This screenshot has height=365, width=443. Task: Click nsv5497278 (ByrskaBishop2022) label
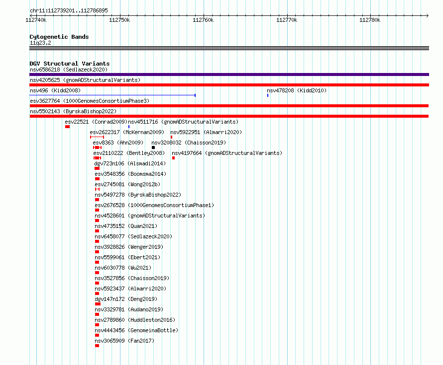138,195
